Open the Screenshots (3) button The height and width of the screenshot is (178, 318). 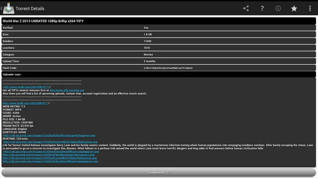(159, 172)
